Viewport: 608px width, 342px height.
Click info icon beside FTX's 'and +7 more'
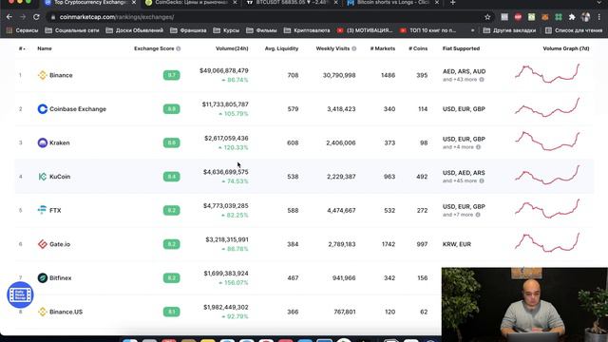coord(478,215)
